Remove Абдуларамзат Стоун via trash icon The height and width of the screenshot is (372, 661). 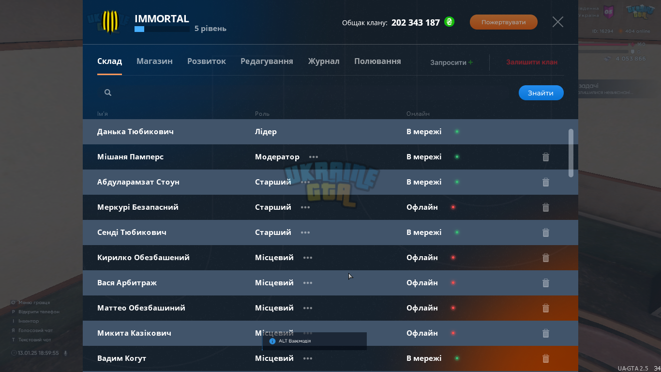(546, 182)
